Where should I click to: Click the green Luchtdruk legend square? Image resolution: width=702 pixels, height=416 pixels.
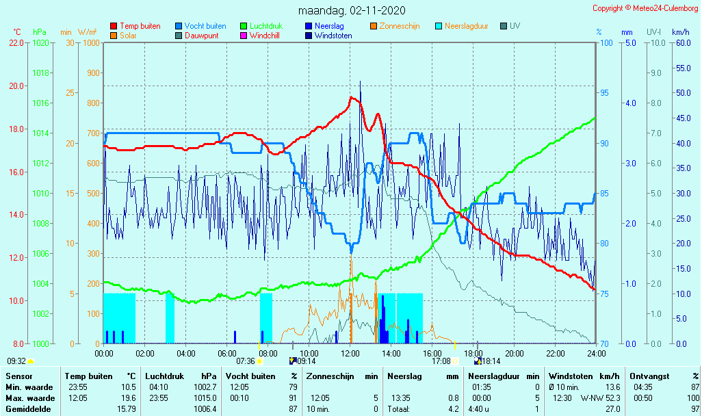[x=244, y=26]
